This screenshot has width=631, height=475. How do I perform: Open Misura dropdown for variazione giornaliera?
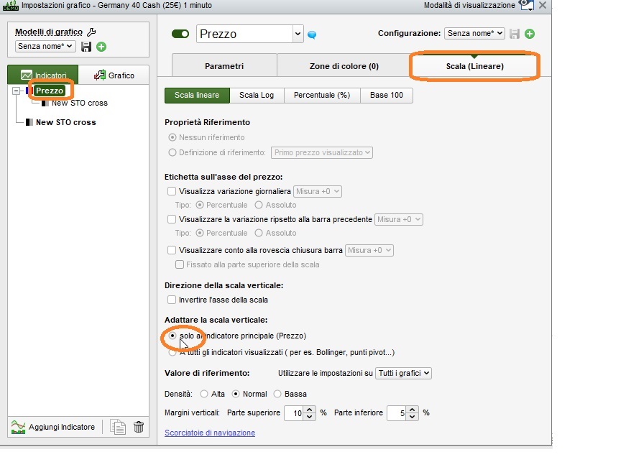pos(318,191)
